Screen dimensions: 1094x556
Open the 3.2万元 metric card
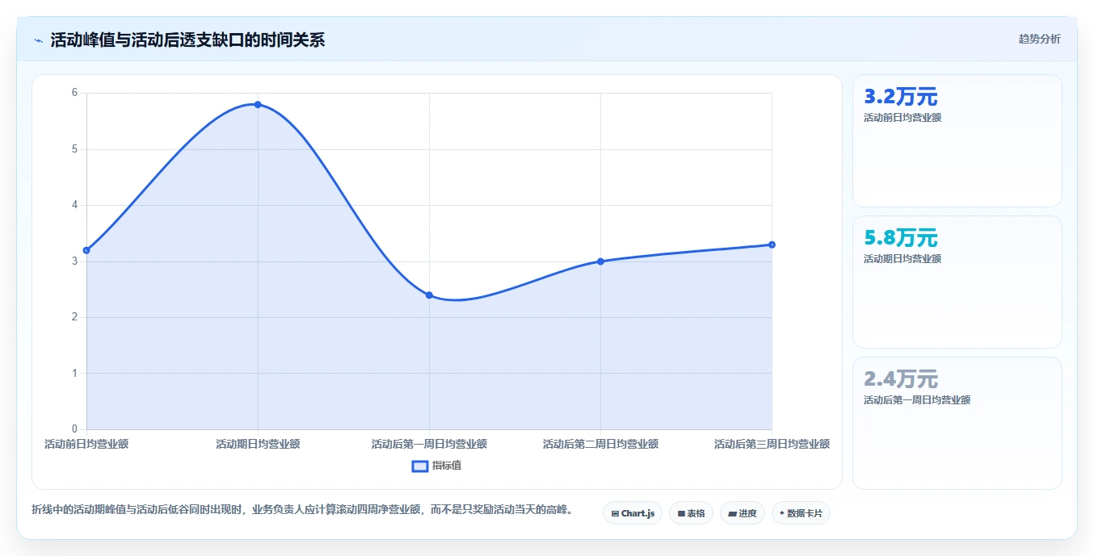(x=957, y=141)
